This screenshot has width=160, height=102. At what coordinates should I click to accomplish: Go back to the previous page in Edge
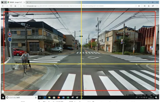(x=3, y=6)
